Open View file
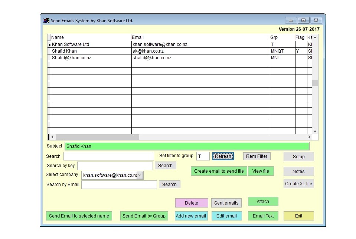Viewport: 356px width, 239px height. pos(261,171)
